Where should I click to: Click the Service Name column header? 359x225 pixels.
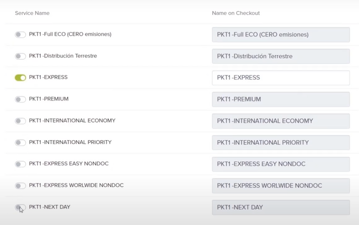pyautogui.click(x=32, y=13)
